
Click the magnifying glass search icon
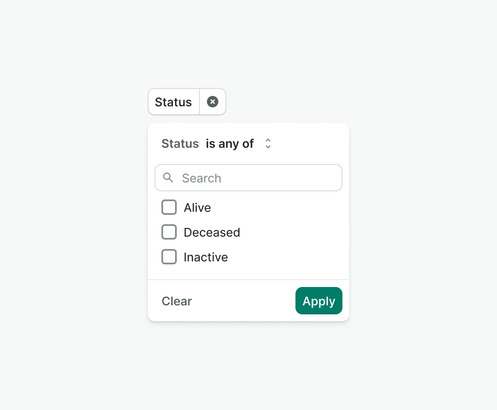168,178
